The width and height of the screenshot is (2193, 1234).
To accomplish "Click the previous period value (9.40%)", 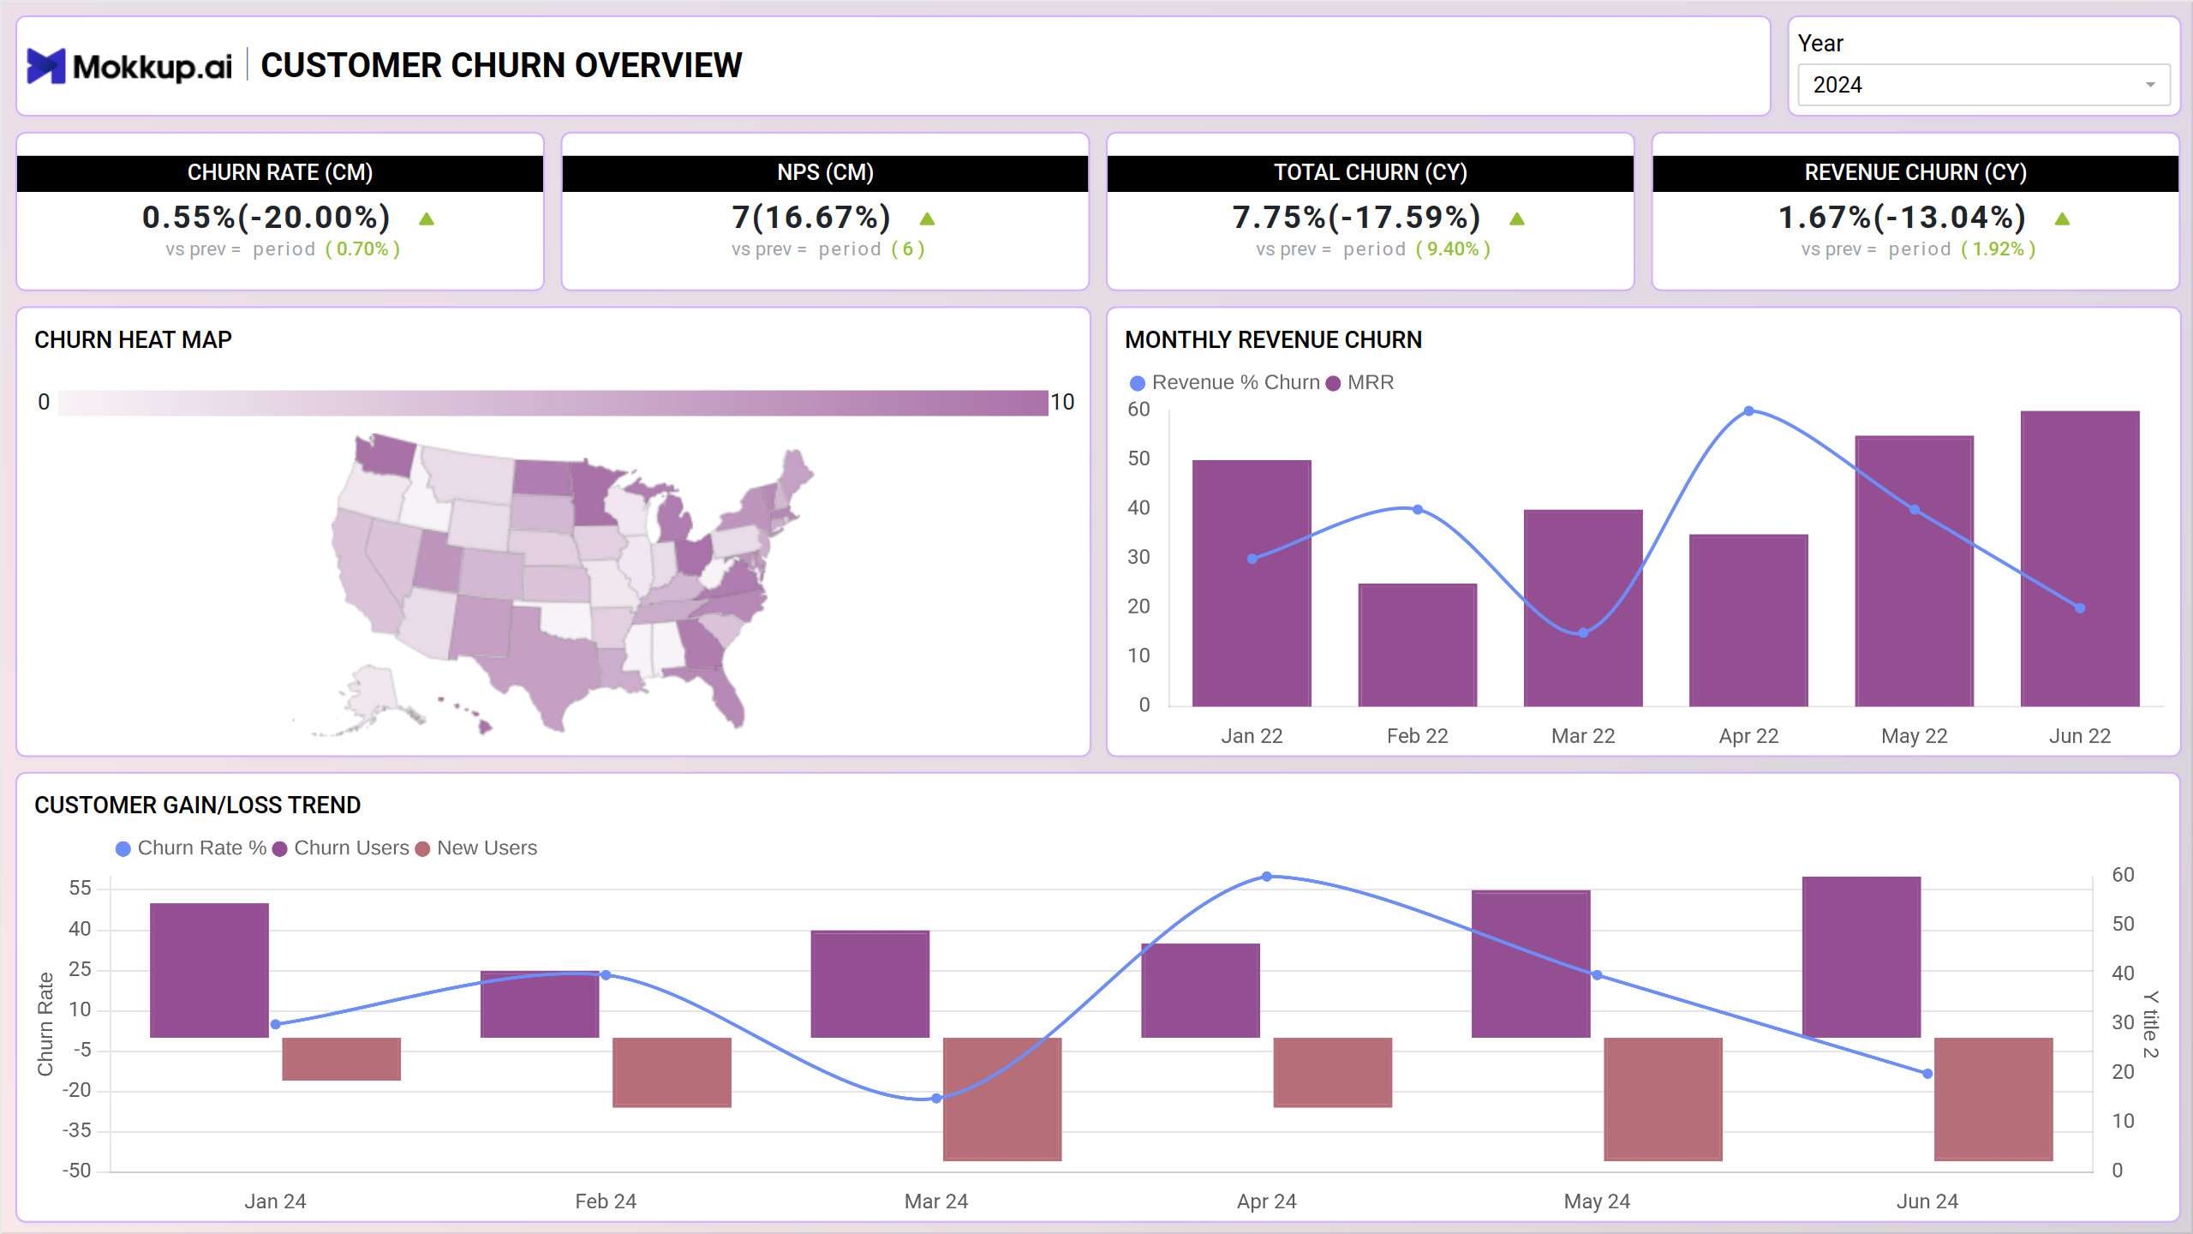I will click(x=1453, y=249).
